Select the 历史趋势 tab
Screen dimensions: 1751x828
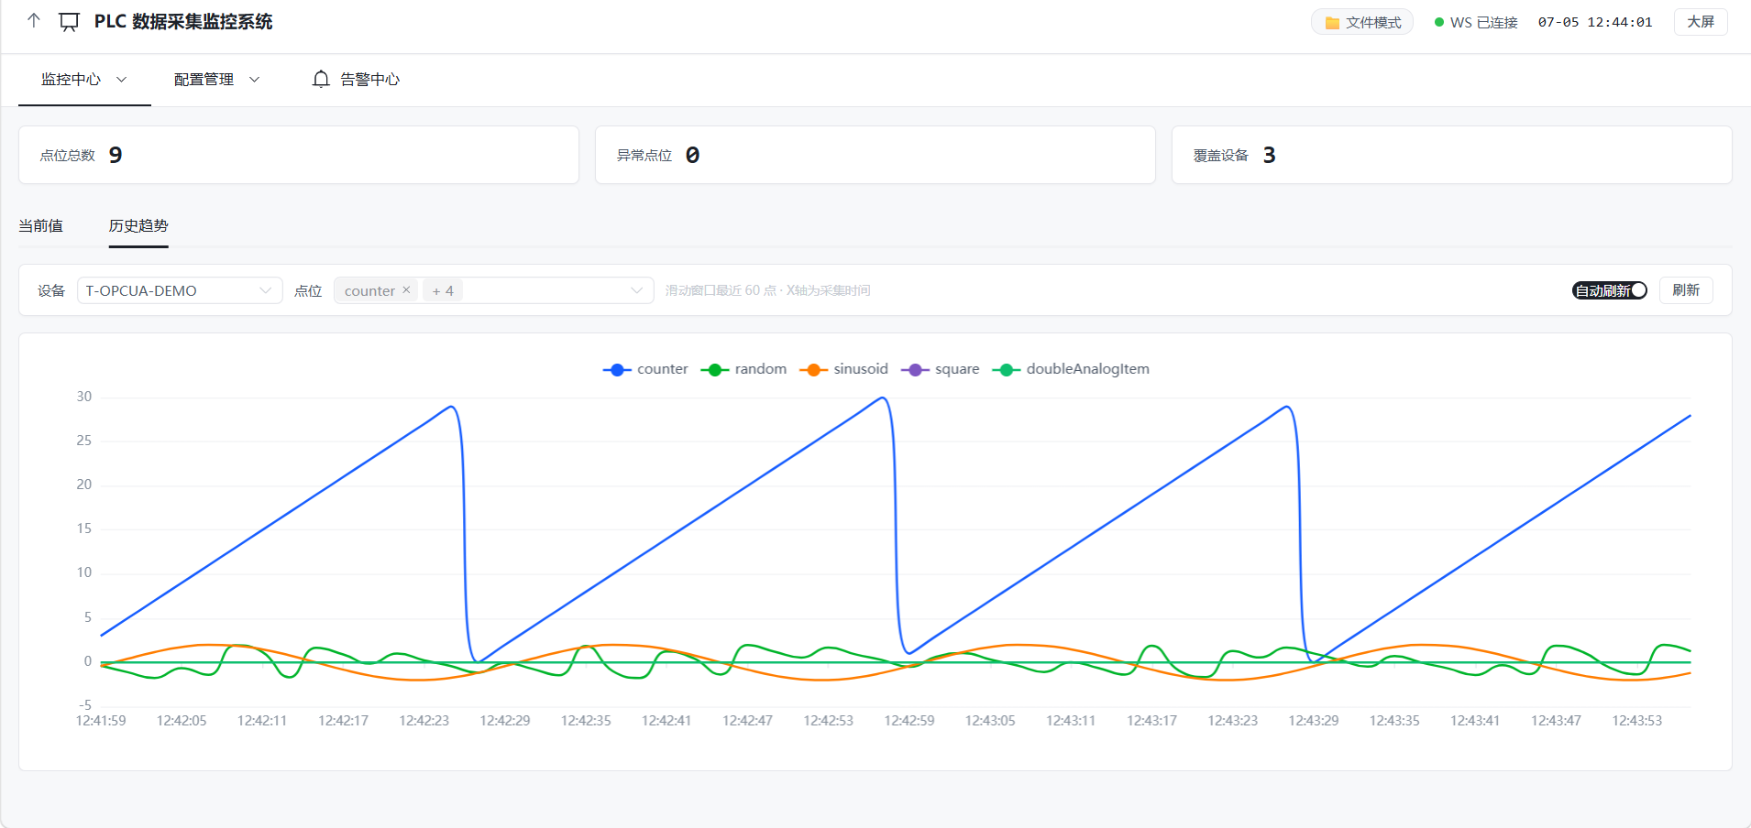[138, 225]
